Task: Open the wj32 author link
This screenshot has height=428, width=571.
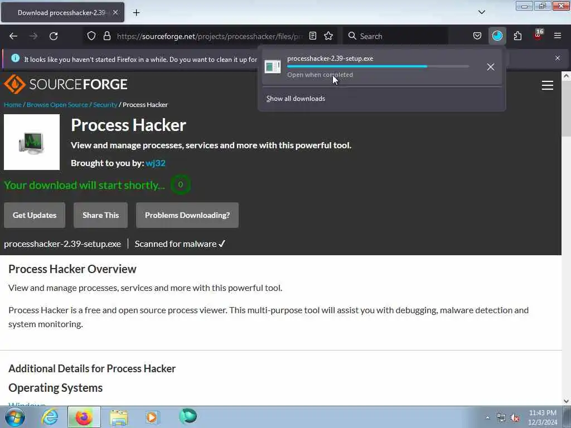Action: click(156, 163)
